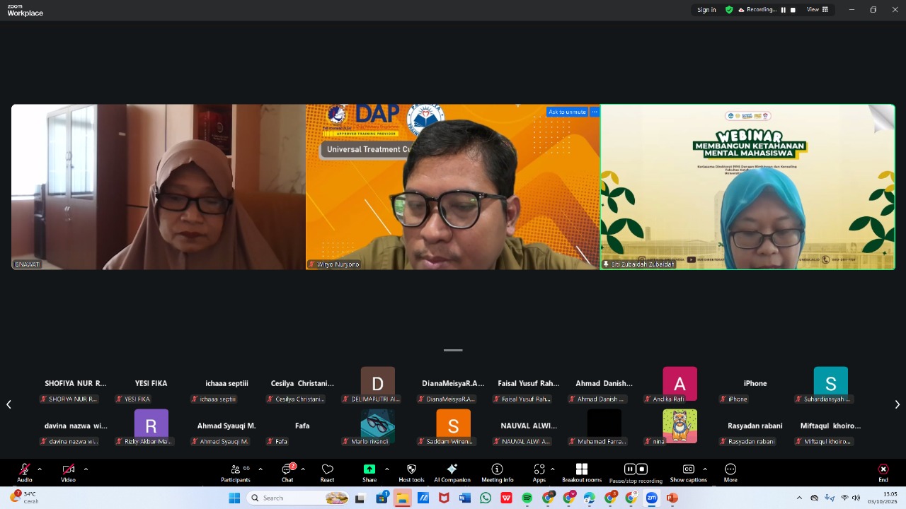This screenshot has height=509, width=906.
Task: Expand Share options arrow
Action: coord(386,469)
